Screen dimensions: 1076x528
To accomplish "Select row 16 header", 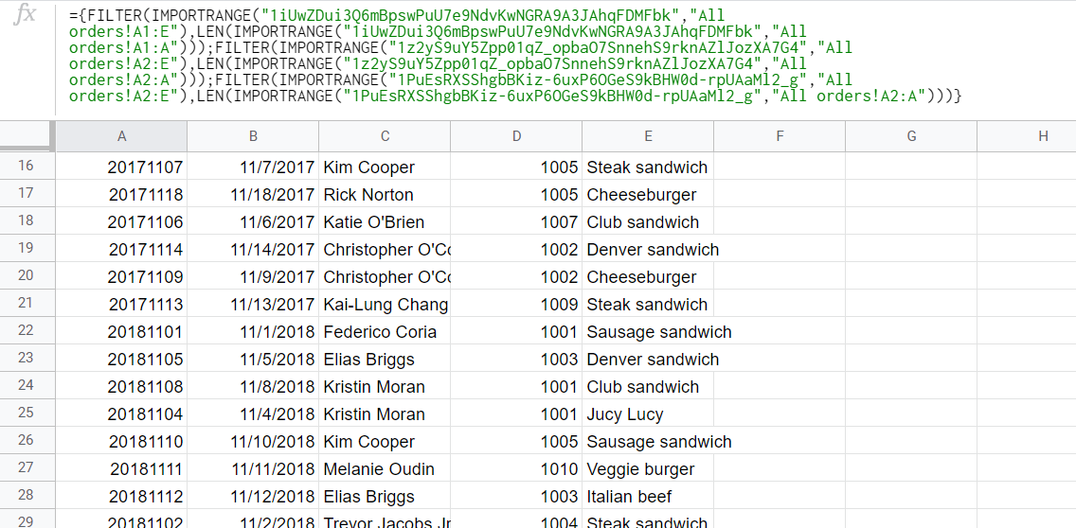I will pyautogui.click(x=27, y=167).
